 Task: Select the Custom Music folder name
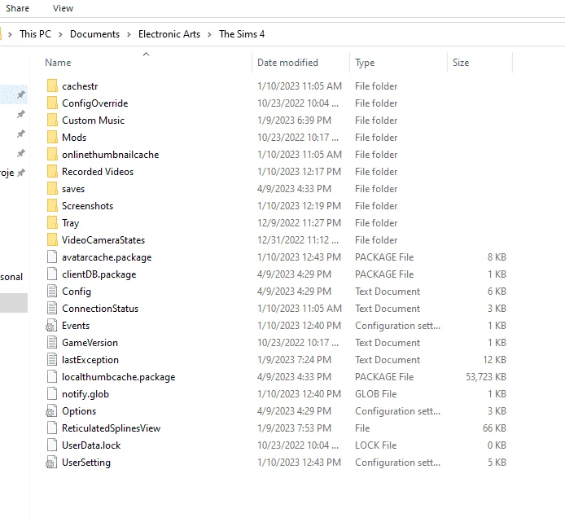point(93,120)
